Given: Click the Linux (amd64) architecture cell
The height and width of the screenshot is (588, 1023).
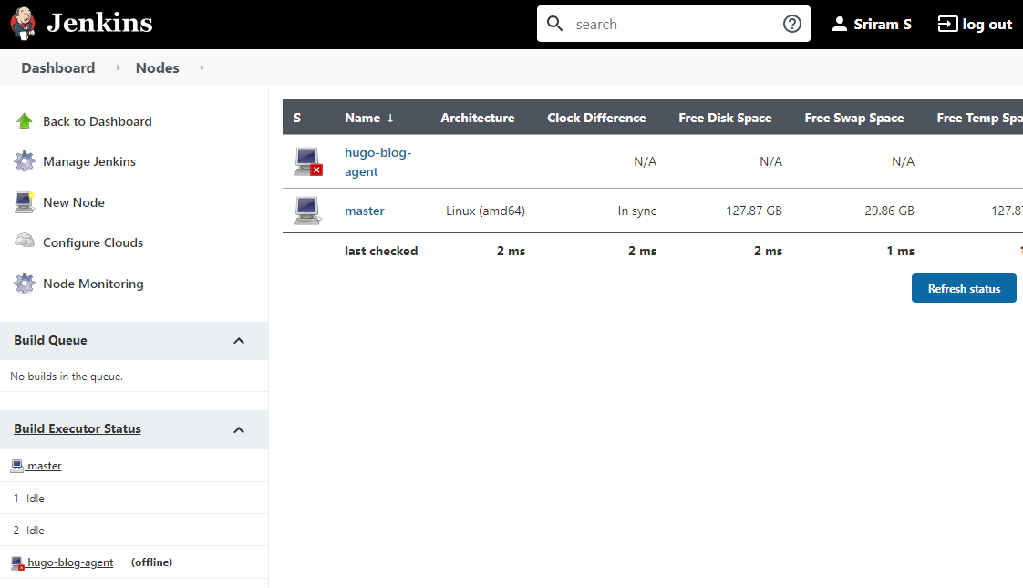Looking at the screenshot, I should [x=485, y=211].
